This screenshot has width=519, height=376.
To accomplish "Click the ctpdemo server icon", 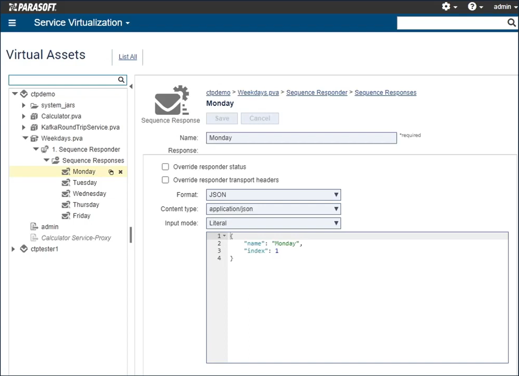I will click(24, 94).
